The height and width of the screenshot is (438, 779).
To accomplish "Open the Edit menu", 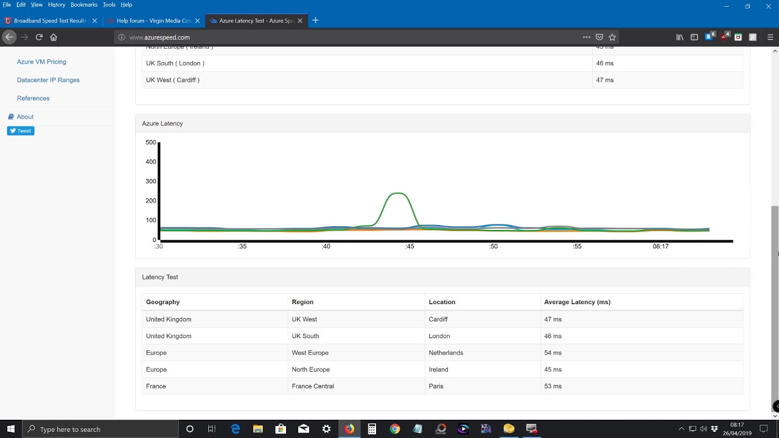I will coord(21,4).
